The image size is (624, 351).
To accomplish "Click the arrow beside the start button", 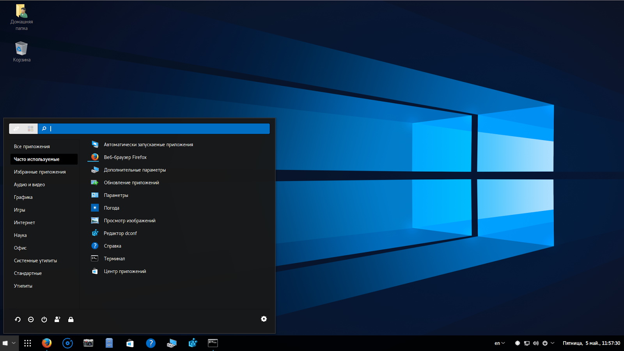I will click(x=14, y=343).
